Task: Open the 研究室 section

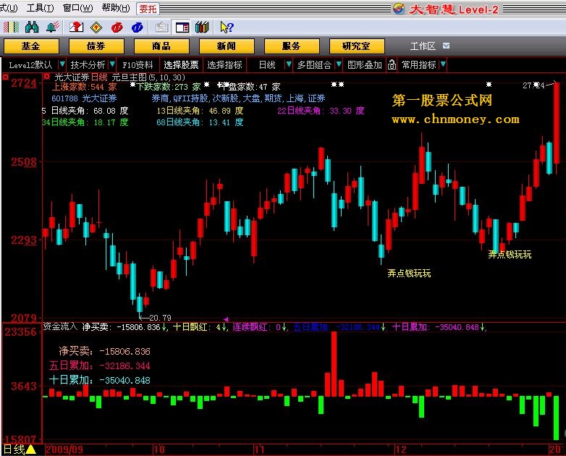Action: coord(357,46)
